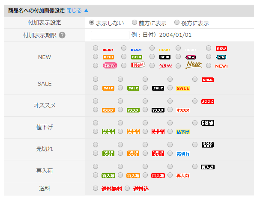254x198 pixels.
Task: Click the red オススメ badge icon
Action: 208,102
